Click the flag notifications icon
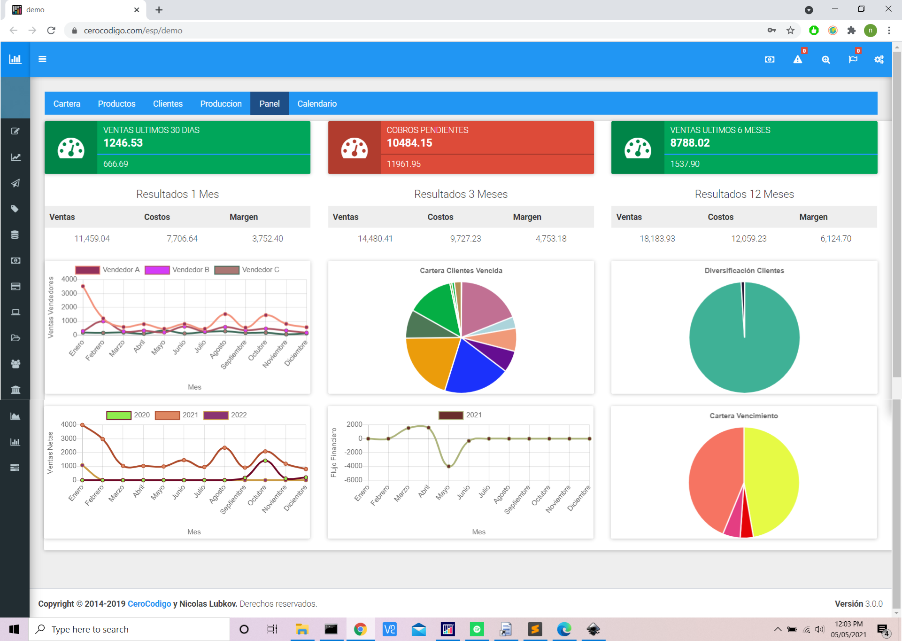902x641 pixels. click(853, 60)
